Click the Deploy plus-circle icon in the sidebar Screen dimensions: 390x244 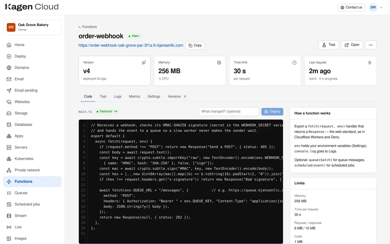coord(9,56)
